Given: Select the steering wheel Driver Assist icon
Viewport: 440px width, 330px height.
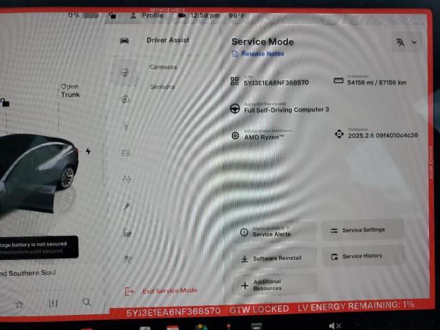Looking at the screenshot, I should [x=125, y=71].
